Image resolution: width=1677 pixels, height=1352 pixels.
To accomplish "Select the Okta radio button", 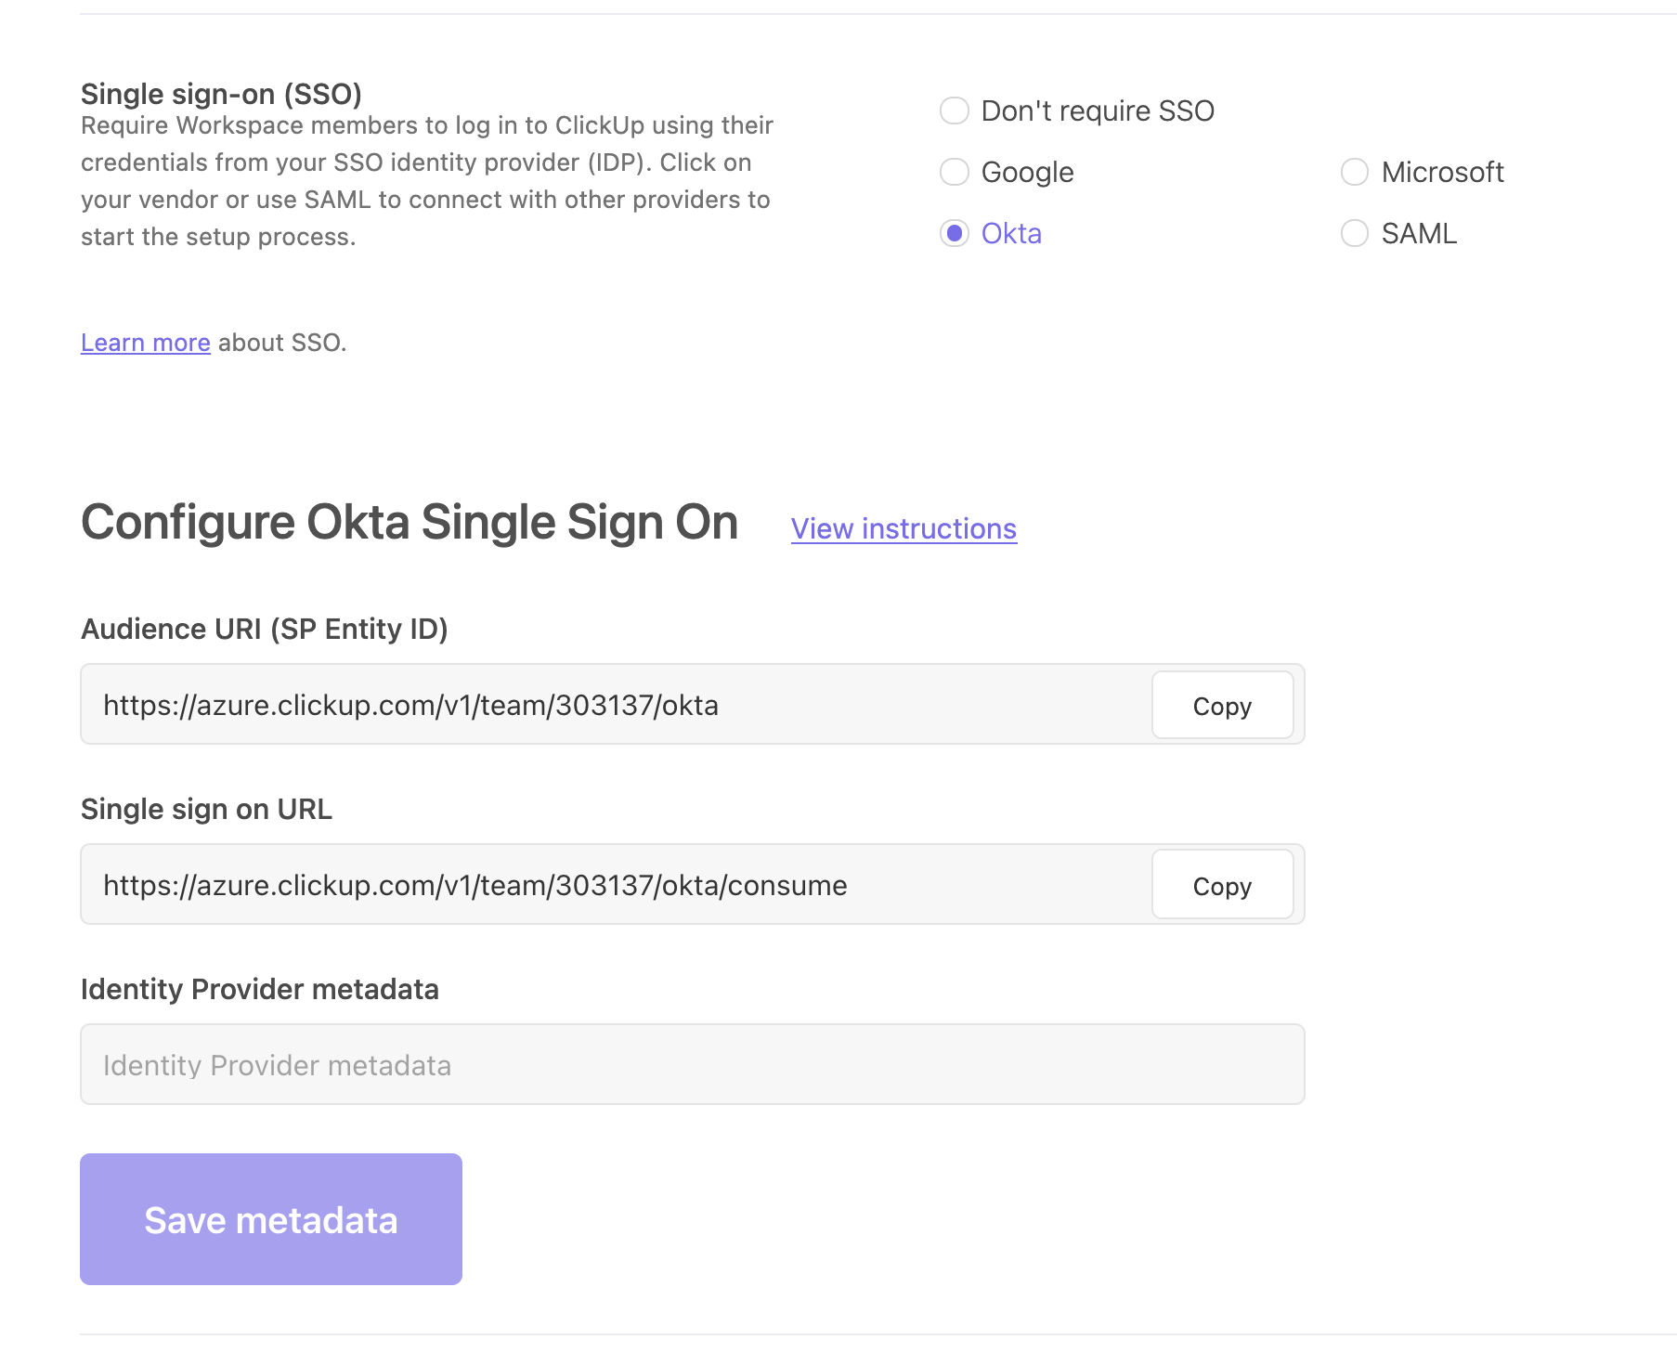I will [955, 233].
